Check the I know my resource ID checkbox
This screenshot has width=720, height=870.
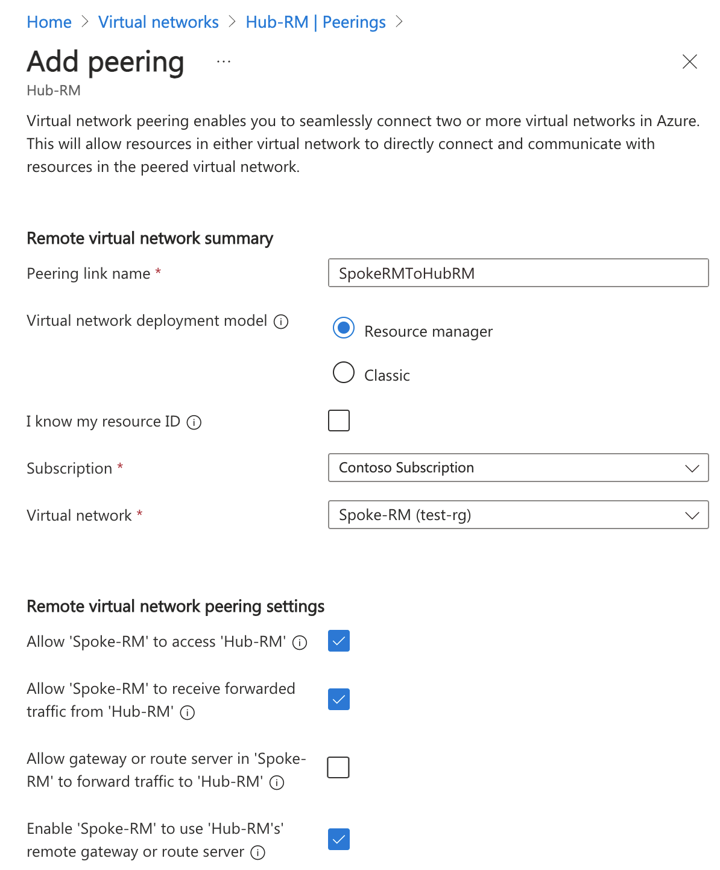[x=339, y=421]
